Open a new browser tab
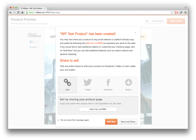 click(50, 9)
